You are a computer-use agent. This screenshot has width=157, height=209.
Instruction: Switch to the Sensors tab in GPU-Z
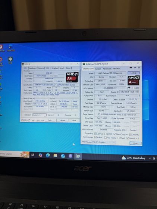click(x=98, y=69)
